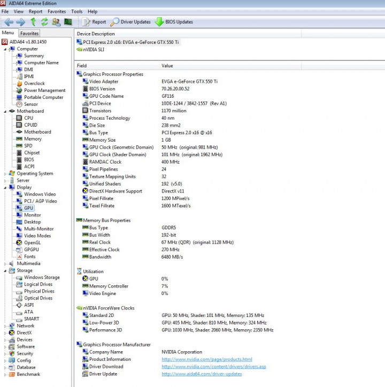Image resolution: width=385 pixels, height=387 pixels.
Task: Select the Database icon in tree
Action: coord(12,367)
